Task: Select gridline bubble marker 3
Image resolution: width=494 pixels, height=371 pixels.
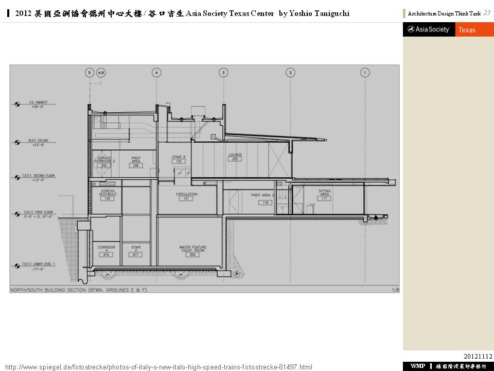Action: pyautogui.click(x=223, y=73)
